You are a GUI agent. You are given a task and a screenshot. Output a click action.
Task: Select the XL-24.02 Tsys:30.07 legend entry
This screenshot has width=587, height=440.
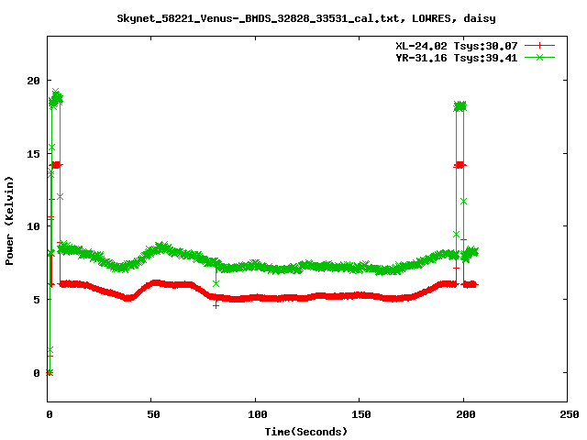click(457, 46)
